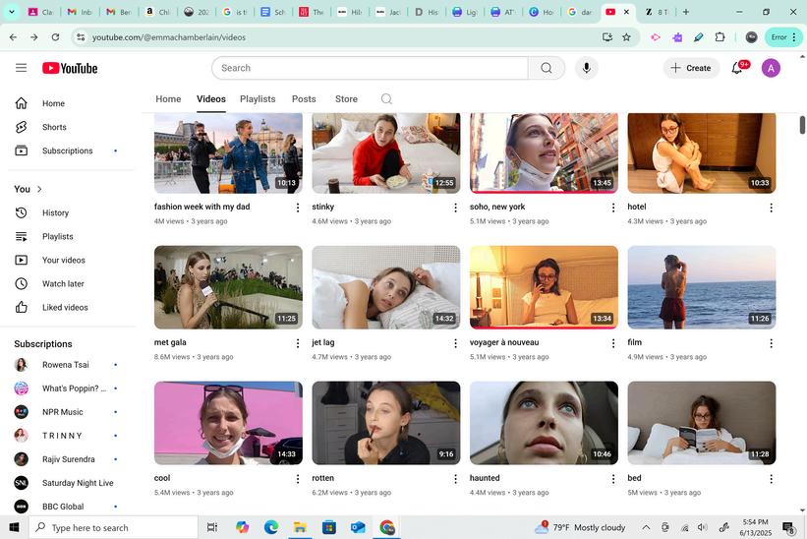Open options menu for 'met gala' video

(x=298, y=343)
